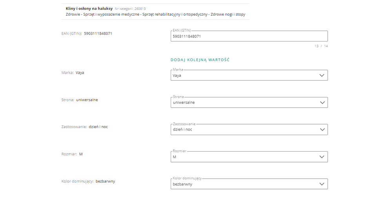Click the EAN value 5903111848071 label on left

(98, 33)
